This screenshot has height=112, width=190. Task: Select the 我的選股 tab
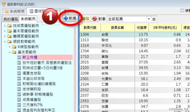(x=11, y=19)
